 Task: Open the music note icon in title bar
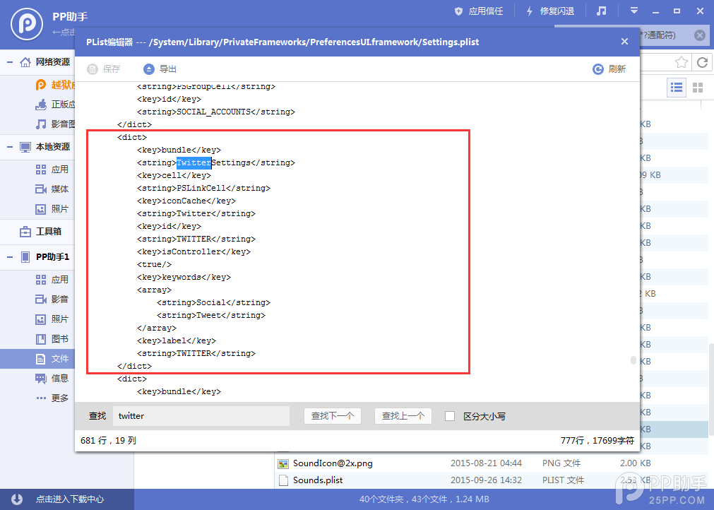602,11
